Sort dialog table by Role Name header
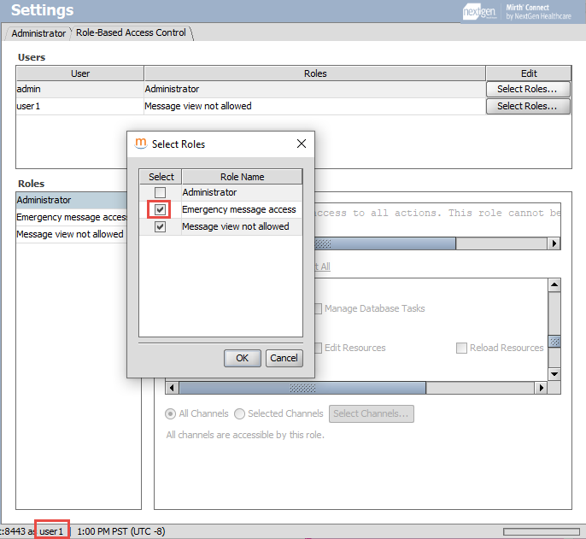 click(x=242, y=177)
